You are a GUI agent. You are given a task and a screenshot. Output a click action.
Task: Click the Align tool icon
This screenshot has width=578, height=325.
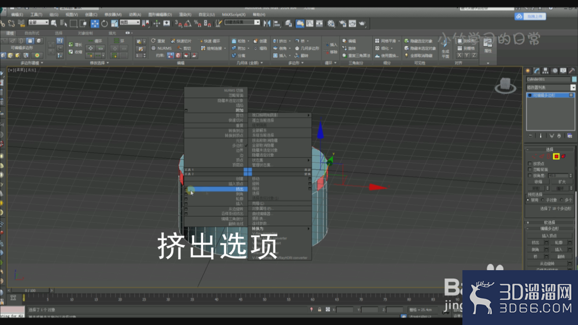277,24
